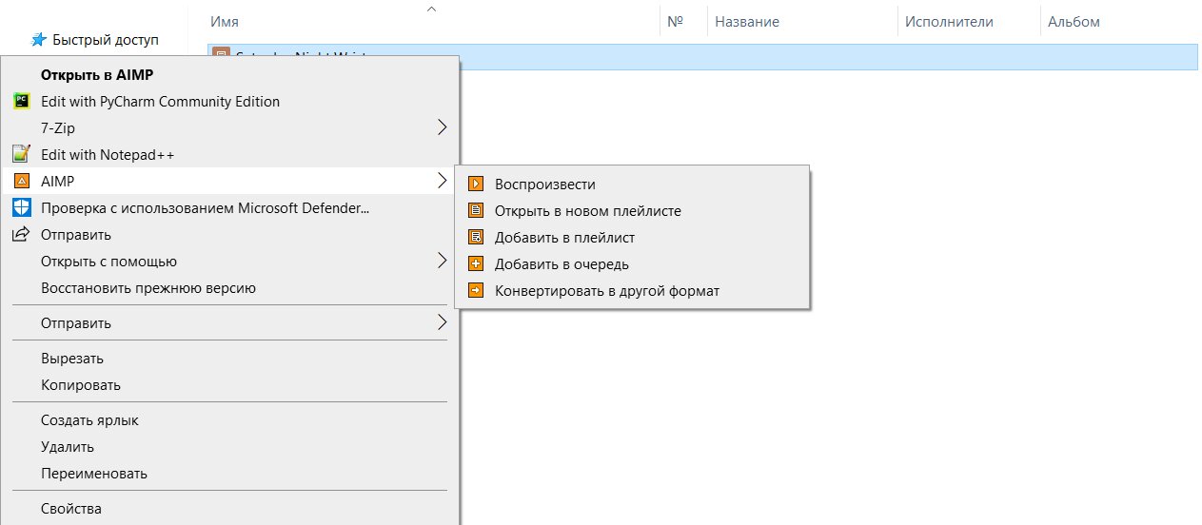Screen dimensions: 1202x525
Task: Choose Edit with PyCharm Community Edition
Action: tap(230, 101)
